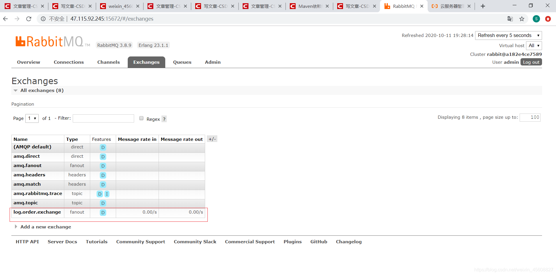Image resolution: width=556 pixels, height=275 pixels.
Task: Sort the table by the Name column header
Action: [21, 139]
